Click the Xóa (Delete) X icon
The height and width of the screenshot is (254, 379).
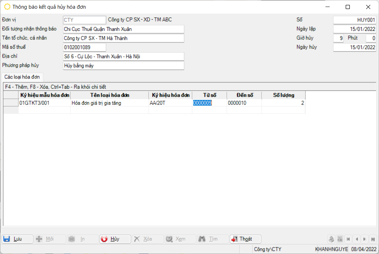click(137, 239)
